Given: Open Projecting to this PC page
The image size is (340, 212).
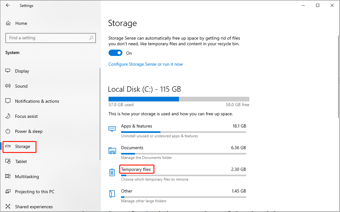Looking at the screenshot, I should tap(35, 192).
